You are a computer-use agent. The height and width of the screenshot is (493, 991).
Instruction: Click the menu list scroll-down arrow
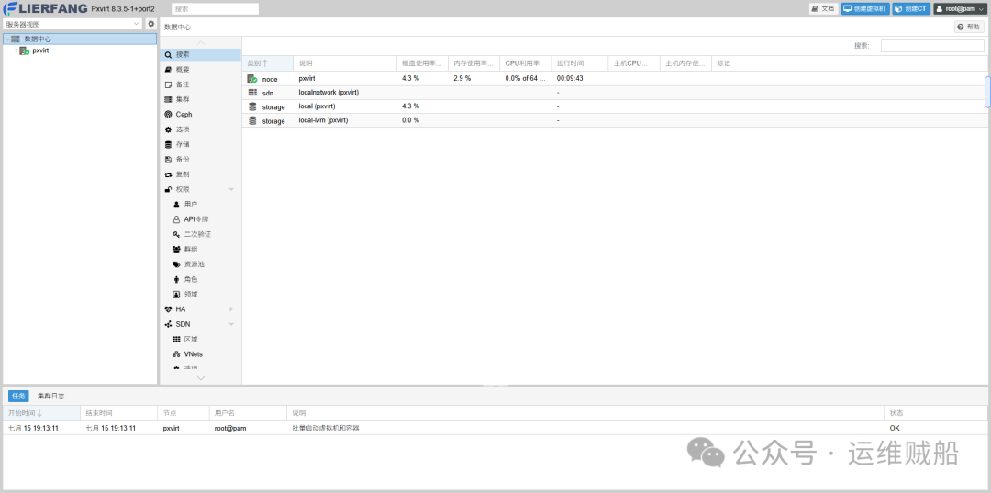pyautogui.click(x=201, y=378)
